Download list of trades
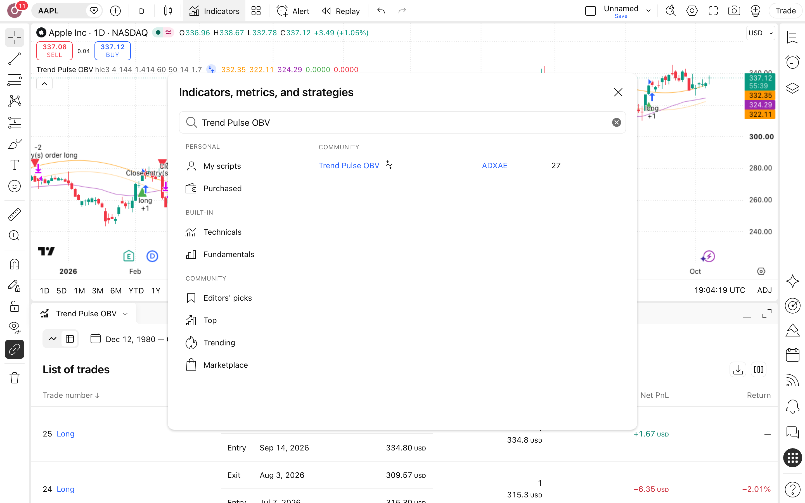805x503 pixels. point(738,369)
